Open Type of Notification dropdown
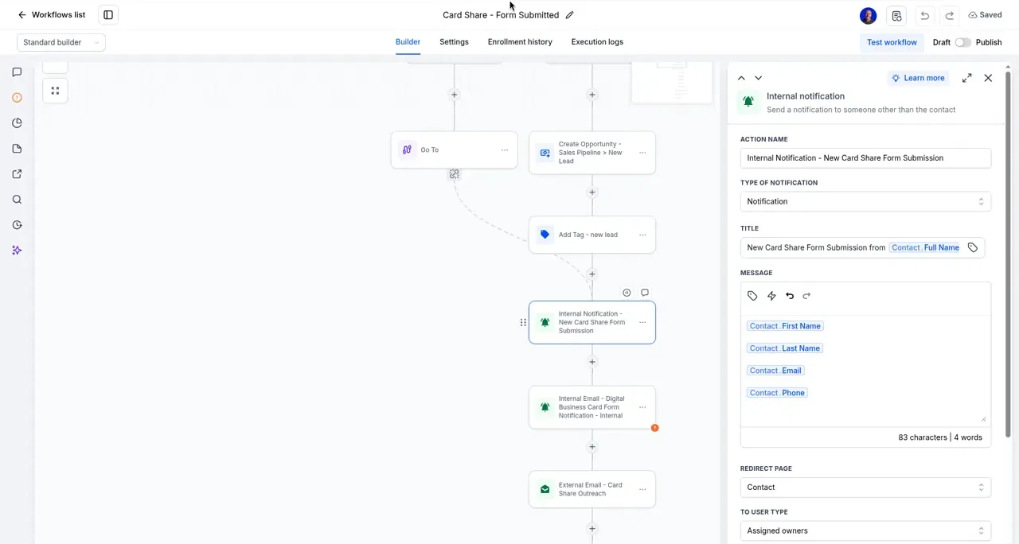Viewport: 1019px width, 544px height. (x=865, y=202)
